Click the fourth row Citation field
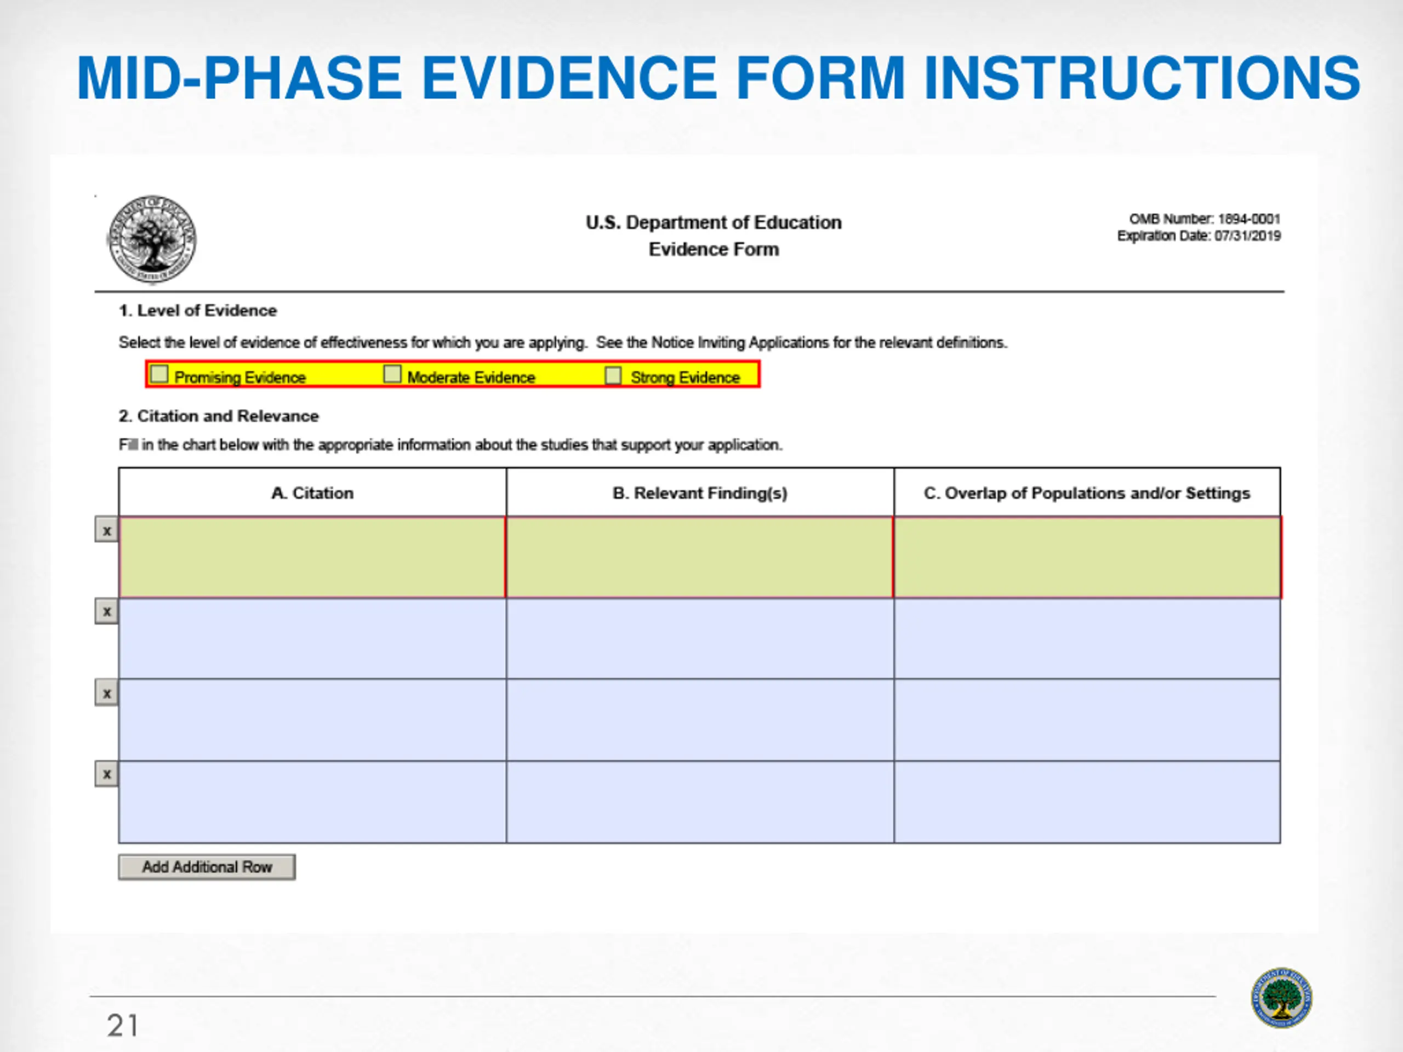The height and width of the screenshot is (1052, 1403). tap(313, 802)
